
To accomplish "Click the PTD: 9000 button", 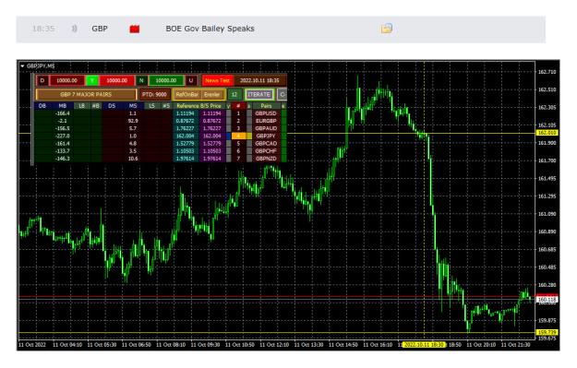I will coord(154,94).
